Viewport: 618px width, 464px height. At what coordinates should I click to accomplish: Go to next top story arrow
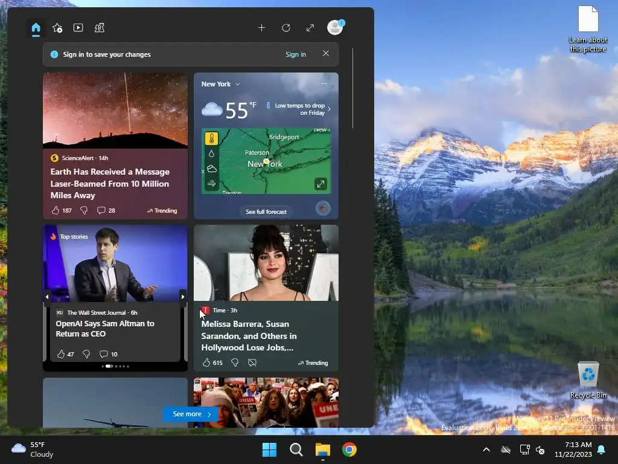(x=183, y=297)
